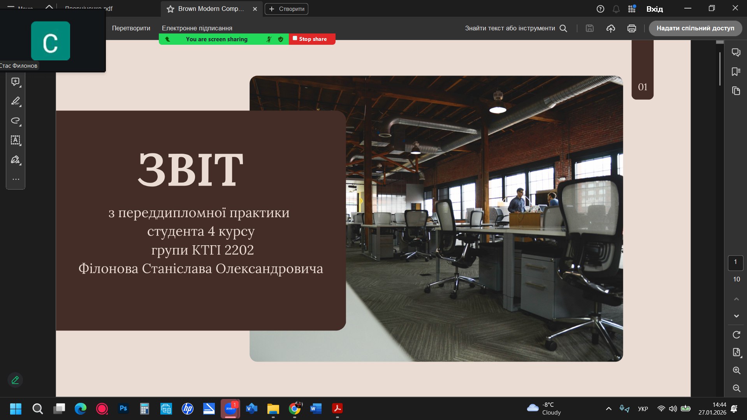Toggle microphone mute in the sharing bar
Viewport: 747px width, 420px height.
(269, 39)
